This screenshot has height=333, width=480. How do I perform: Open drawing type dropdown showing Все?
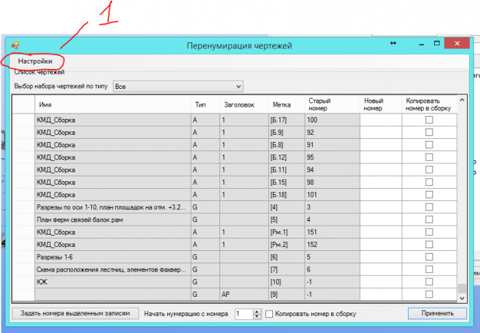178,86
